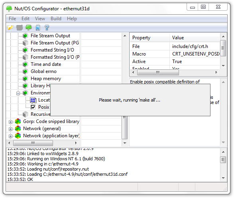This screenshot has width=234, height=198.
Task: Click the binary digits icon beside Locat
Action: coord(33,100)
